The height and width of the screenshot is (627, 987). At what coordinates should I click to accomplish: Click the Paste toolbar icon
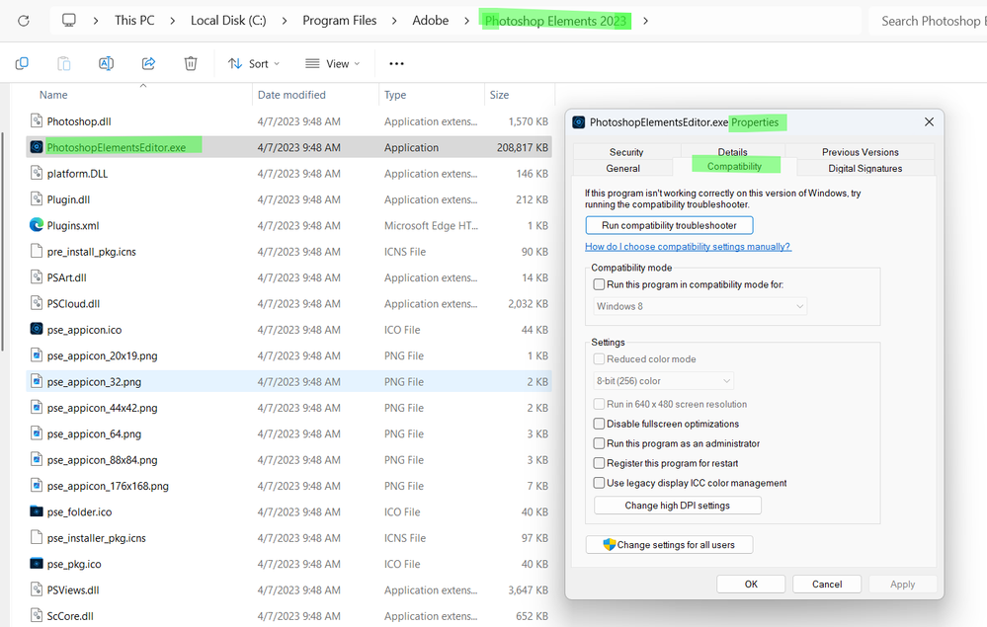(64, 63)
